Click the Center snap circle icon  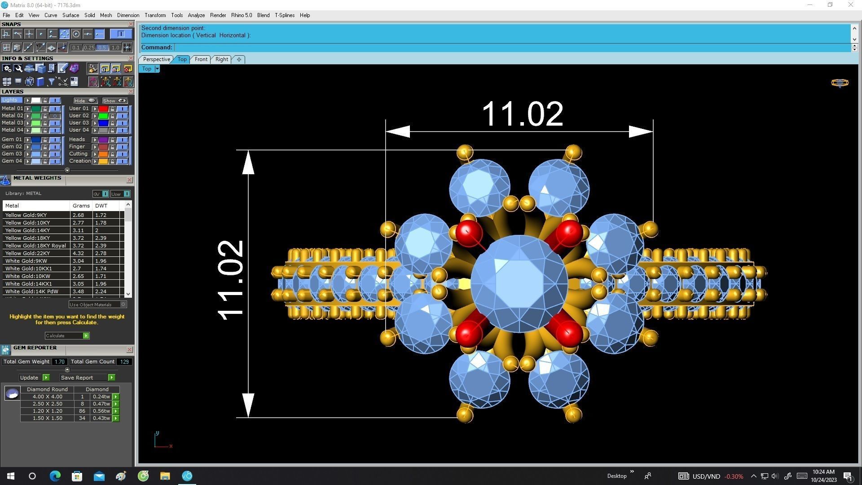coord(76,34)
